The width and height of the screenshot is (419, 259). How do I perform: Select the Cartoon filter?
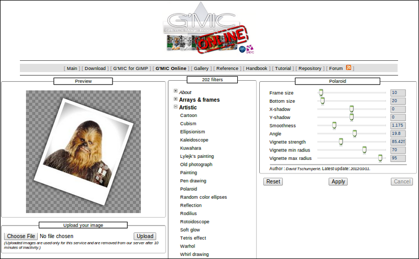(189, 115)
